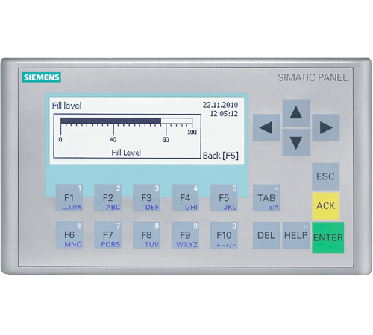Image resolution: width=373 pixels, height=335 pixels.
Task: Hit the F5 JKL key to go back
Action: click(224, 198)
